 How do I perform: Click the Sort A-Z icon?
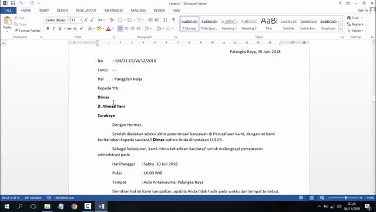[x=165, y=20]
